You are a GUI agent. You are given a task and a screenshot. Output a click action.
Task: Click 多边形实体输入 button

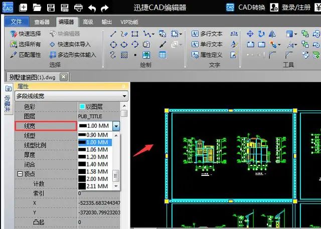(73, 55)
